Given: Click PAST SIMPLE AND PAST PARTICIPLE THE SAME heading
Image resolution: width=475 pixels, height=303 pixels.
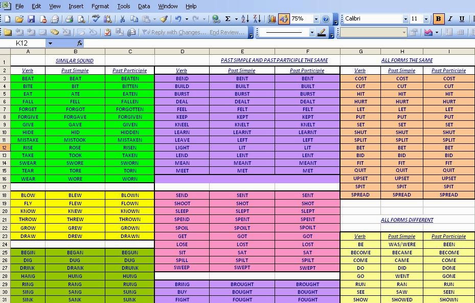Looking at the screenshot, I should pyautogui.click(x=274, y=60).
